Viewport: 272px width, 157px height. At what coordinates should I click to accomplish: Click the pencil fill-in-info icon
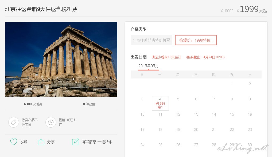[75, 142]
